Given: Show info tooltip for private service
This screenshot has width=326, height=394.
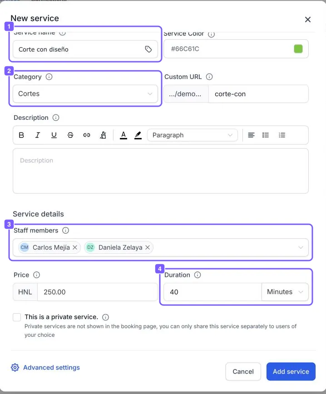Looking at the screenshot, I should click(x=106, y=317).
